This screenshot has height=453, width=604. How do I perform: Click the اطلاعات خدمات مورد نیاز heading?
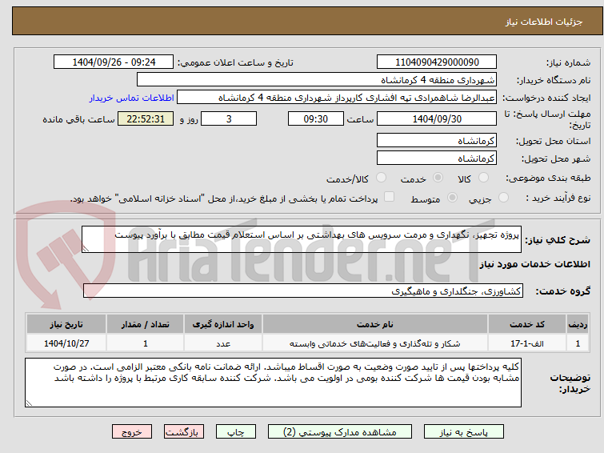pos(534,264)
